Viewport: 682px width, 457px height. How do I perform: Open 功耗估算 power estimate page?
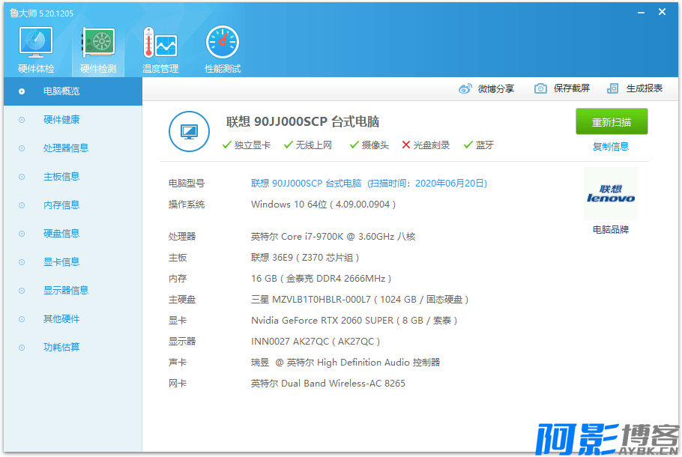(61, 348)
